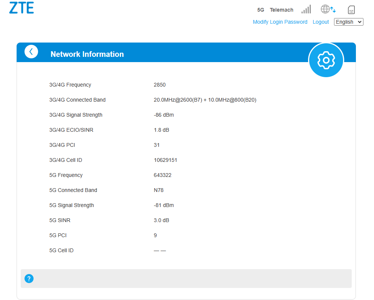The image size is (374, 300).
Task: Select the 3G/4G Connected Band value
Action: [205, 100]
